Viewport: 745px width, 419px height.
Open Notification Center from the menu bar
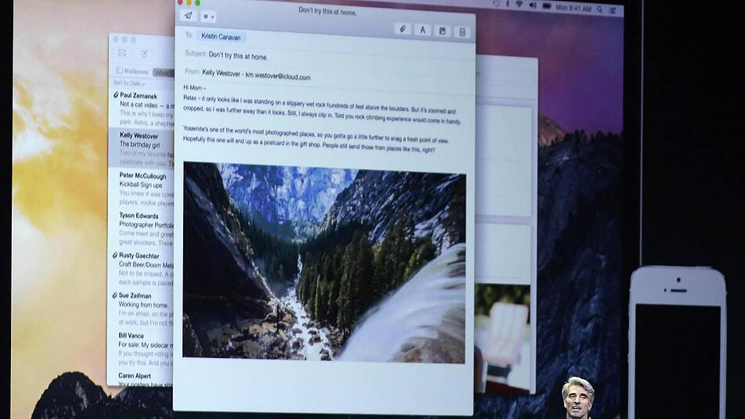[614, 9]
